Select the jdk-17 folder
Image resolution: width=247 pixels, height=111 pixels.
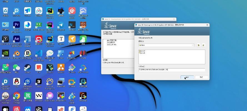pyautogui.click(x=142, y=51)
